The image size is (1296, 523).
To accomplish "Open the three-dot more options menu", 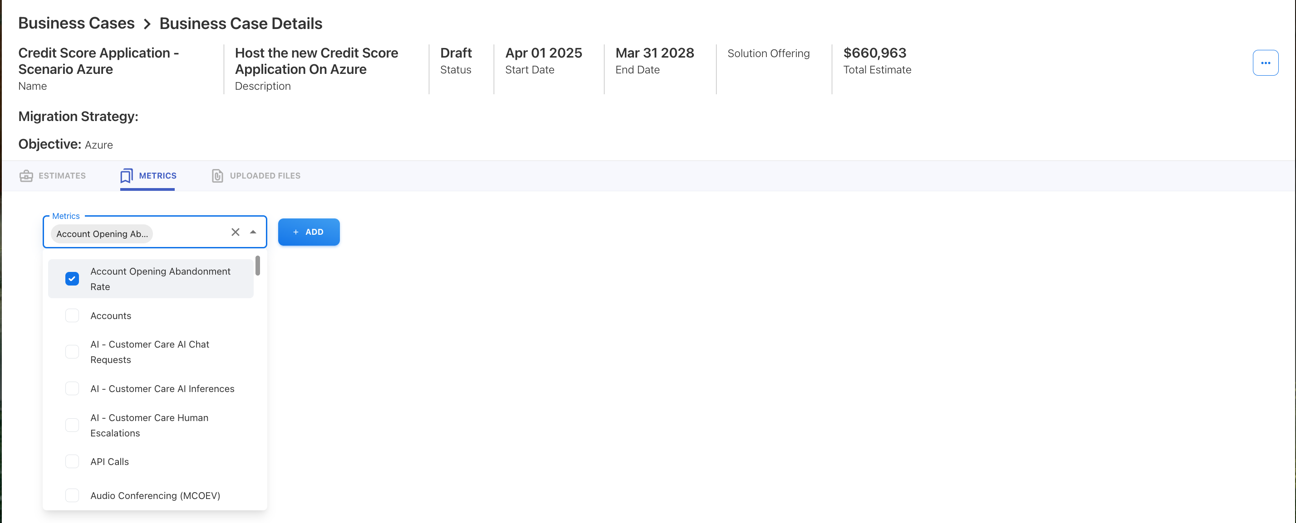I will coord(1265,63).
